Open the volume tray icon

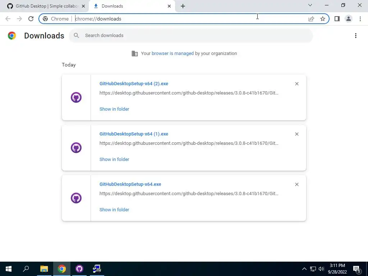pos(321,269)
